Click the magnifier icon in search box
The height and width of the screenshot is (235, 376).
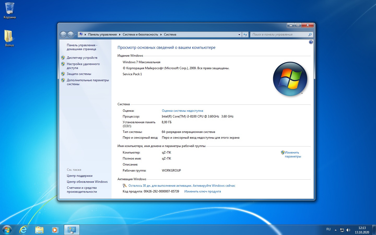click(310, 34)
